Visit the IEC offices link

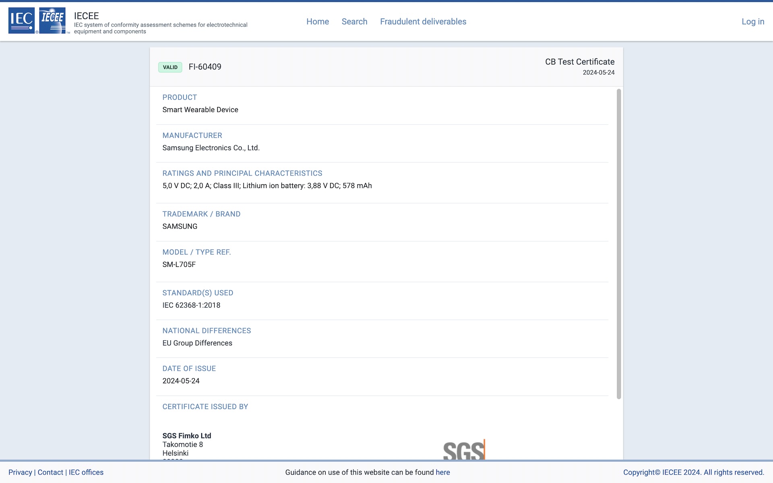[86, 472]
